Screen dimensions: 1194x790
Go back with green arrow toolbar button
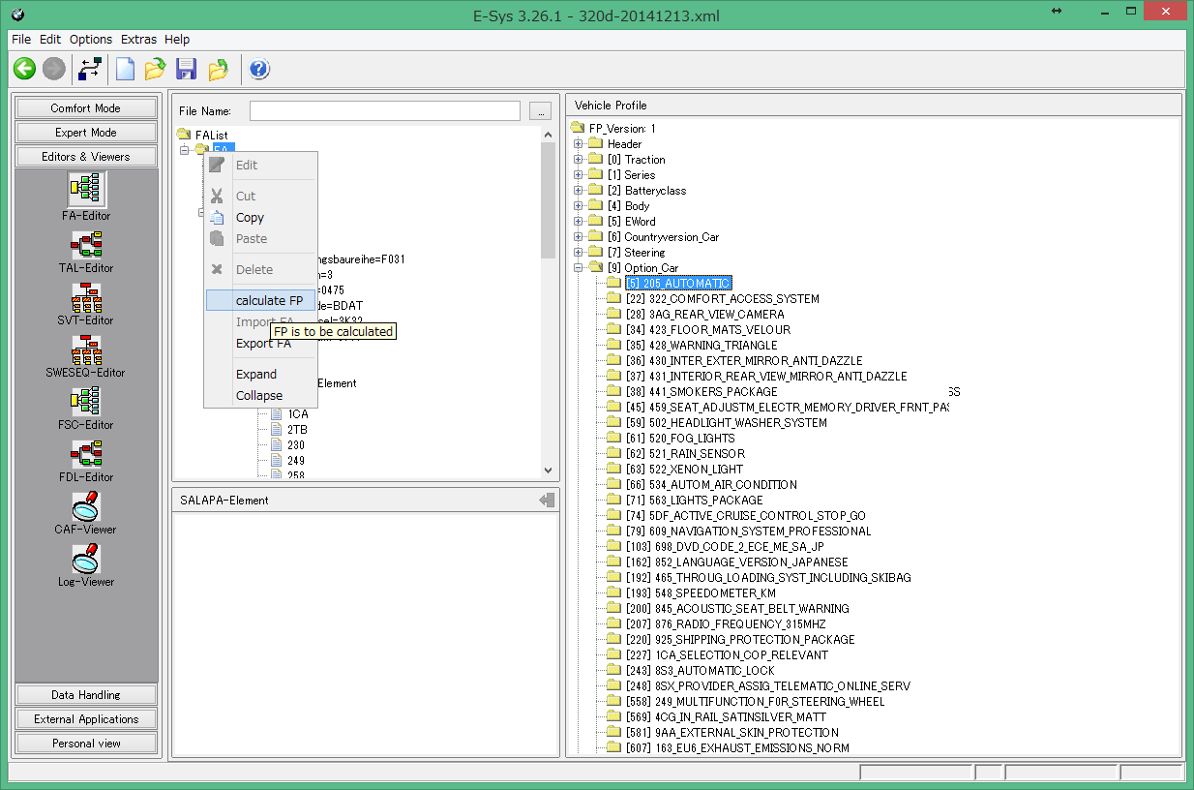24,69
